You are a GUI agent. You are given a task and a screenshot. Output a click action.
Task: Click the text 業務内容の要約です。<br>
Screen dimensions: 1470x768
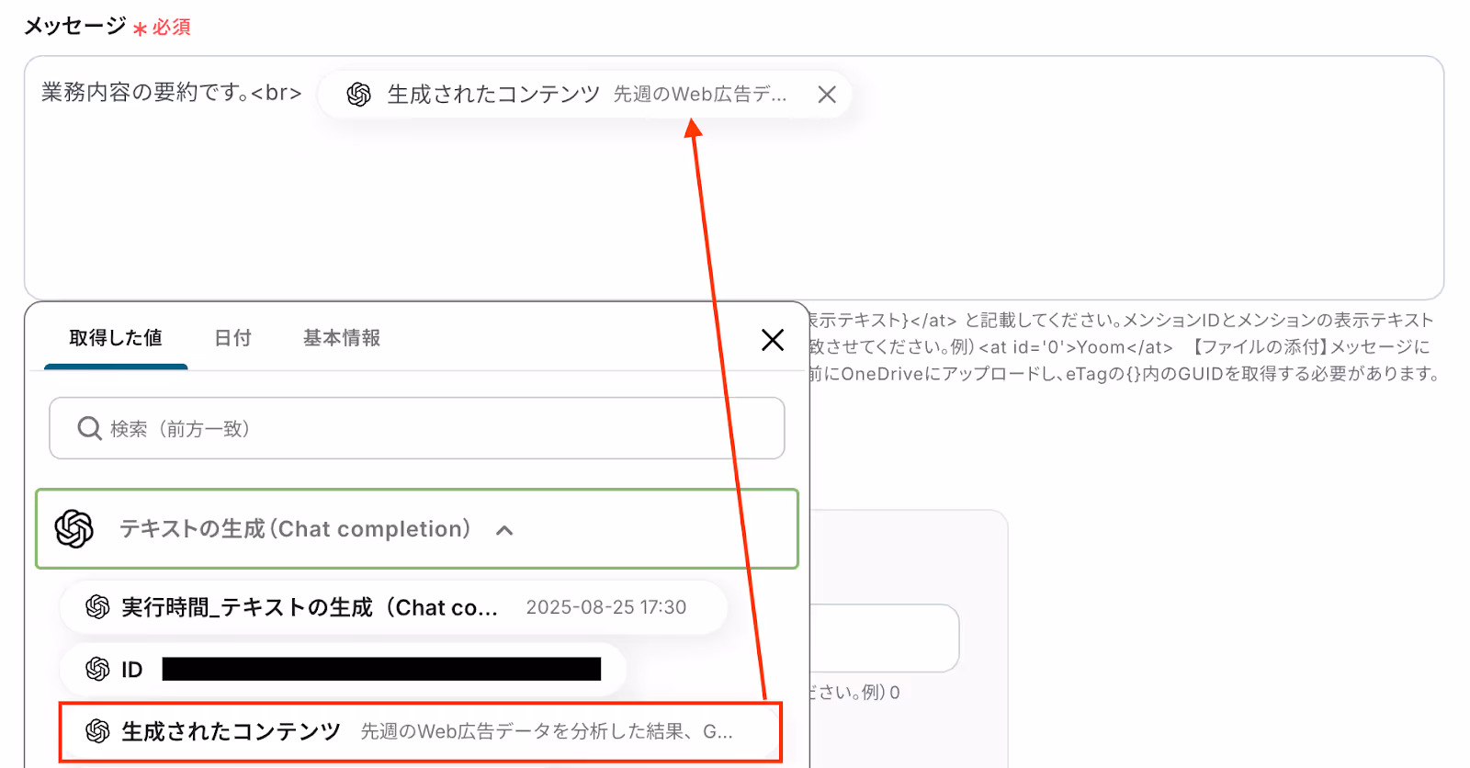172,93
